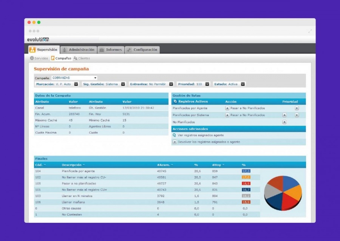Sort Finales table by #Acum. column
Image resolution: width=340 pixels, height=241 pixels.
point(165,165)
